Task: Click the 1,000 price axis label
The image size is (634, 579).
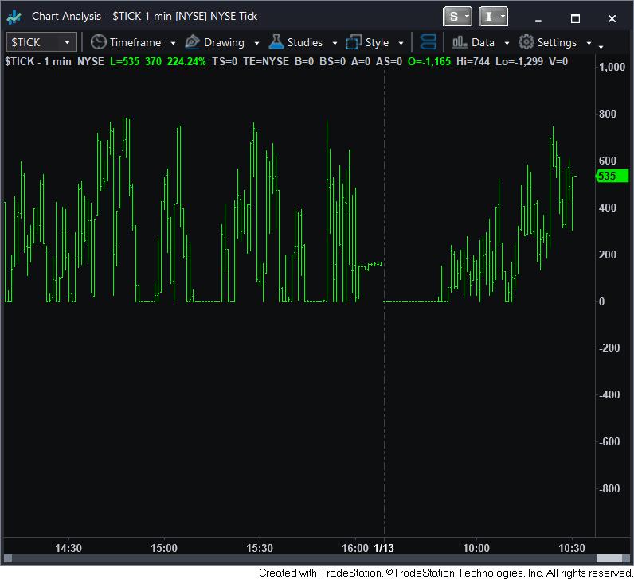Action: [x=612, y=67]
